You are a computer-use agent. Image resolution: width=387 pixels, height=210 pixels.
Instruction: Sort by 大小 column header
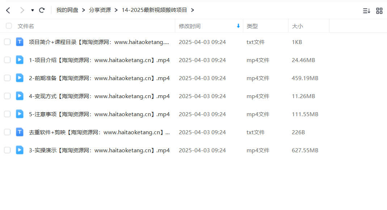(x=298, y=26)
